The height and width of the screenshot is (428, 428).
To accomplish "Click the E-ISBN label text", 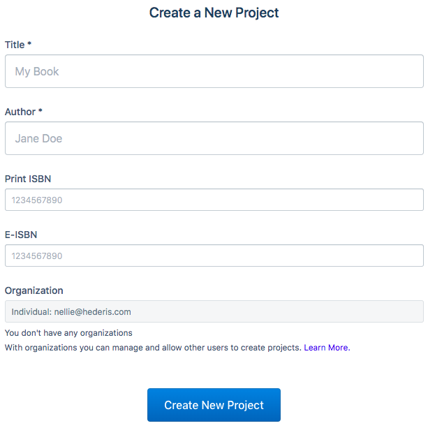I will pos(21,235).
